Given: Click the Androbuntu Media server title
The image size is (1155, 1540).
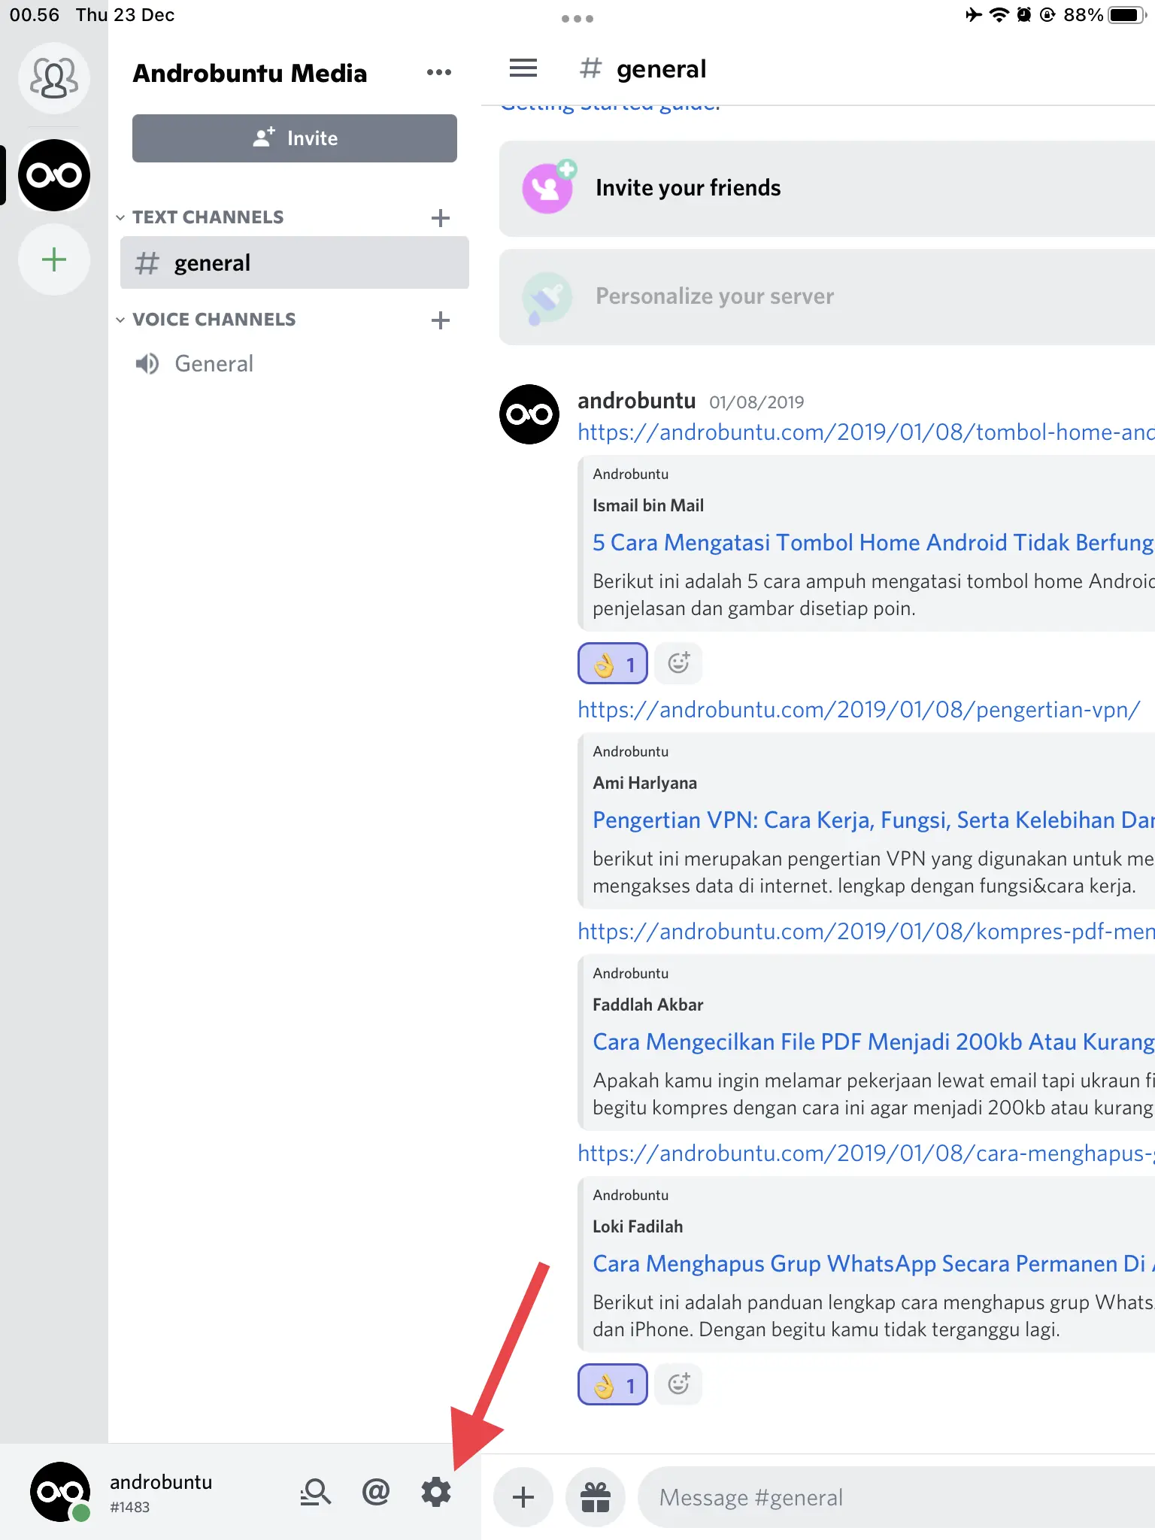Looking at the screenshot, I should coord(250,73).
